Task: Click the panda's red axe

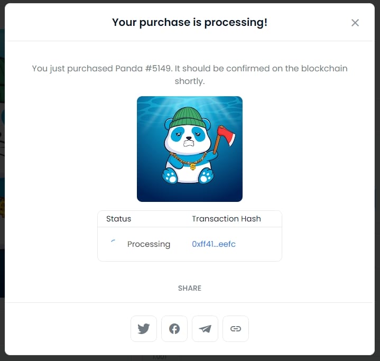Action: (226, 134)
